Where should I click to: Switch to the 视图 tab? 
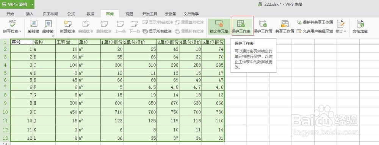(129, 14)
